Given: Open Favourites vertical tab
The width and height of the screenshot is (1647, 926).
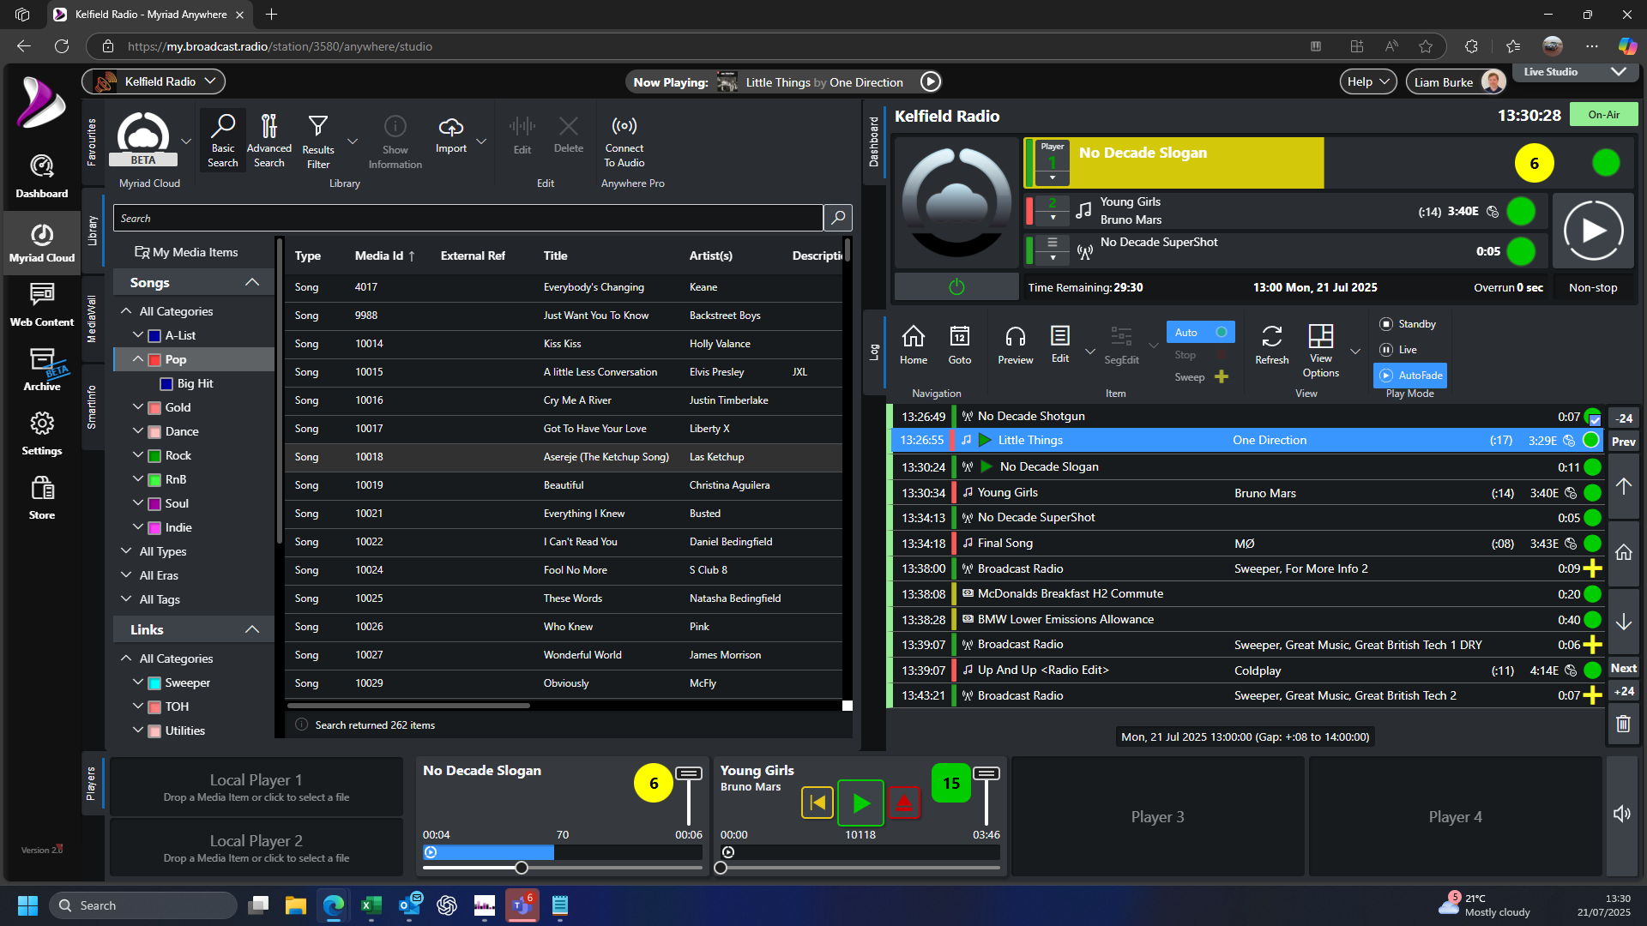Looking at the screenshot, I should click(92, 141).
